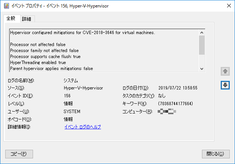This screenshot has width=235, height=164.
Task: Click the タスクのカテゴリ(Y): label
Action: (x=139, y=96)
